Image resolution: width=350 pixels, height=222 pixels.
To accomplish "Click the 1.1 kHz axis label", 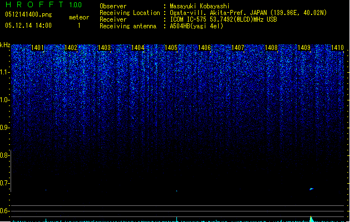I will (x=4, y=72).
